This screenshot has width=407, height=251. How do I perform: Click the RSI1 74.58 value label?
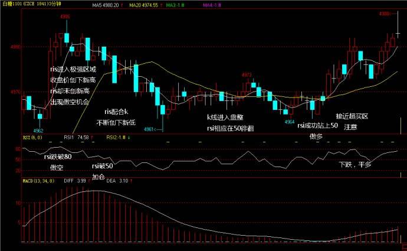76,137
